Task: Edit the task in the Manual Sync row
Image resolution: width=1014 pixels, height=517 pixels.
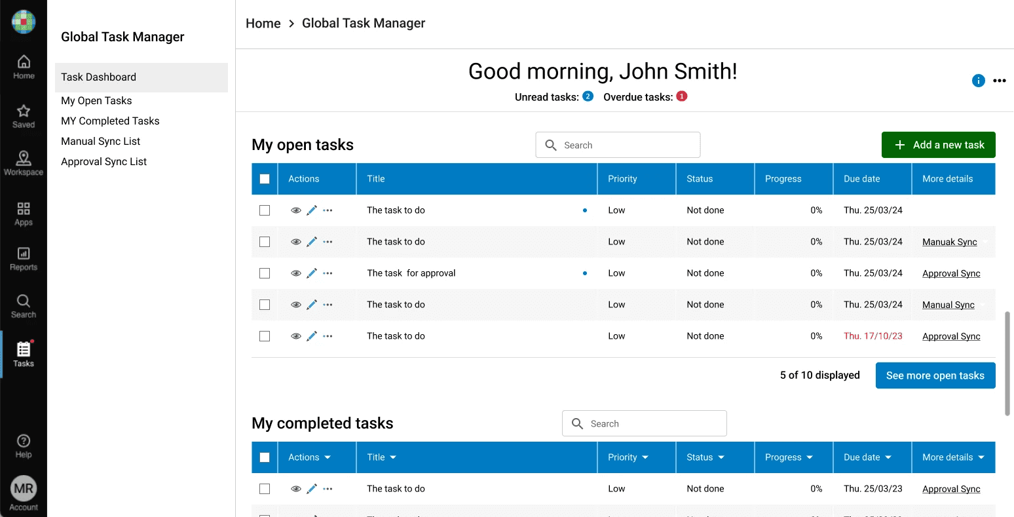Action: tap(312, 305)
